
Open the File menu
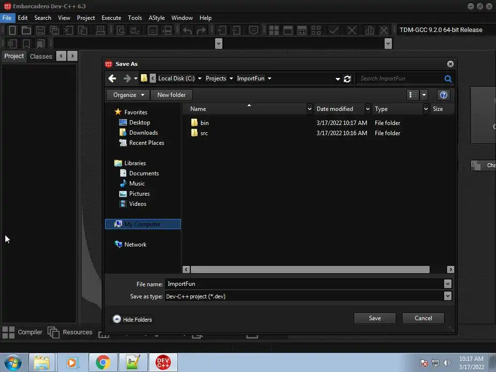(7, 18)
